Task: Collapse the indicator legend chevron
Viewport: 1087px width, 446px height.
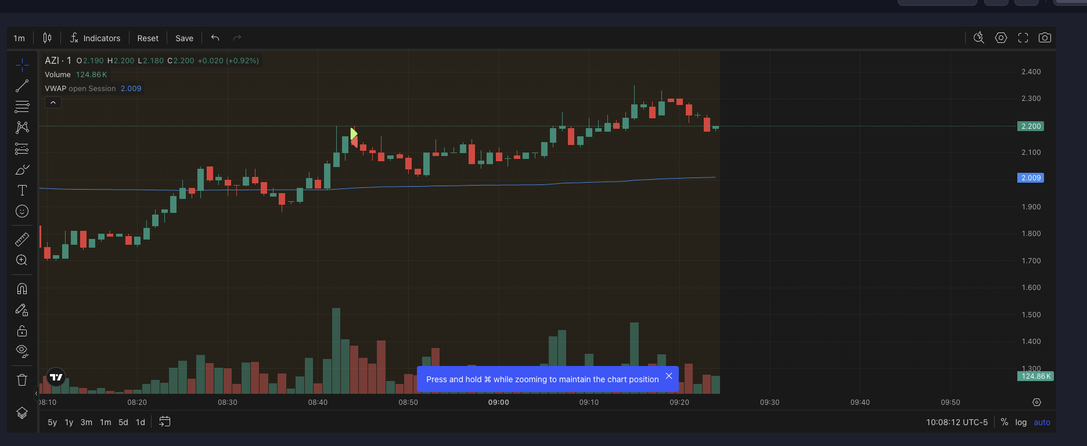Action: pyautogui.click(x=53, y=103)
